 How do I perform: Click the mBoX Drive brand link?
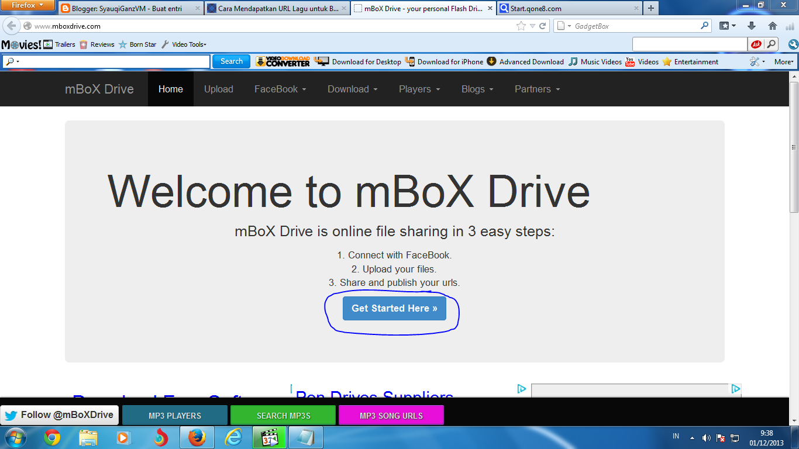coord(99,89)
